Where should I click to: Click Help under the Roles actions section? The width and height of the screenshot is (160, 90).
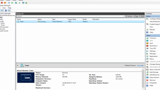tap(151, 32)
